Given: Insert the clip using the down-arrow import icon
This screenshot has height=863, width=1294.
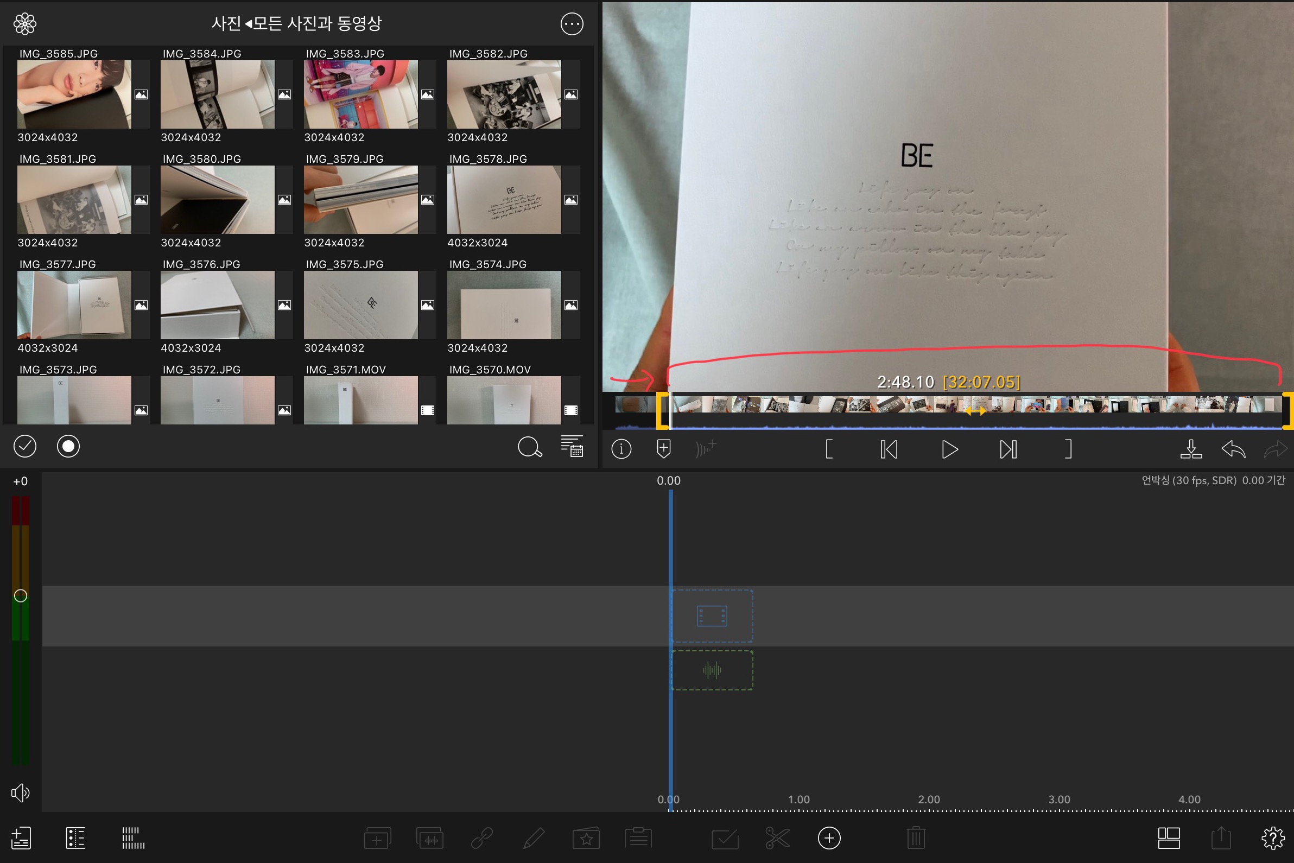Looking at the screenshot, I should pos(1190,449).
